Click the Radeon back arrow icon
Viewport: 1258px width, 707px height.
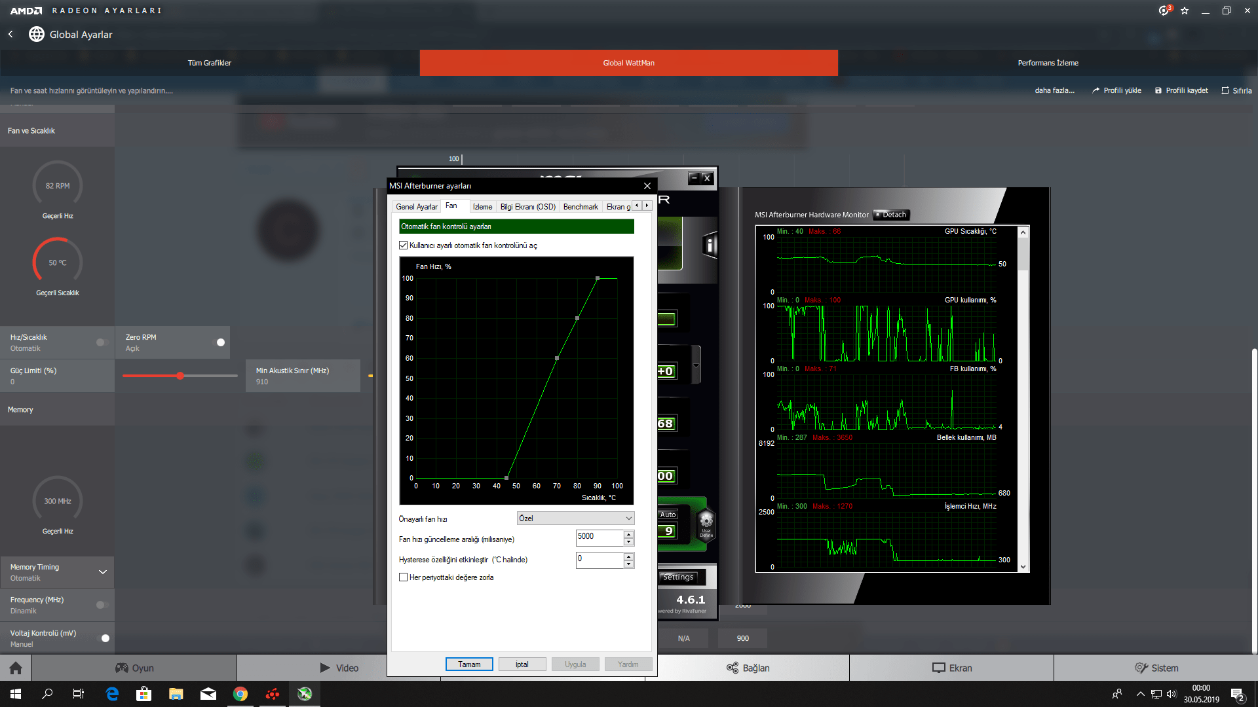(10, 34)
